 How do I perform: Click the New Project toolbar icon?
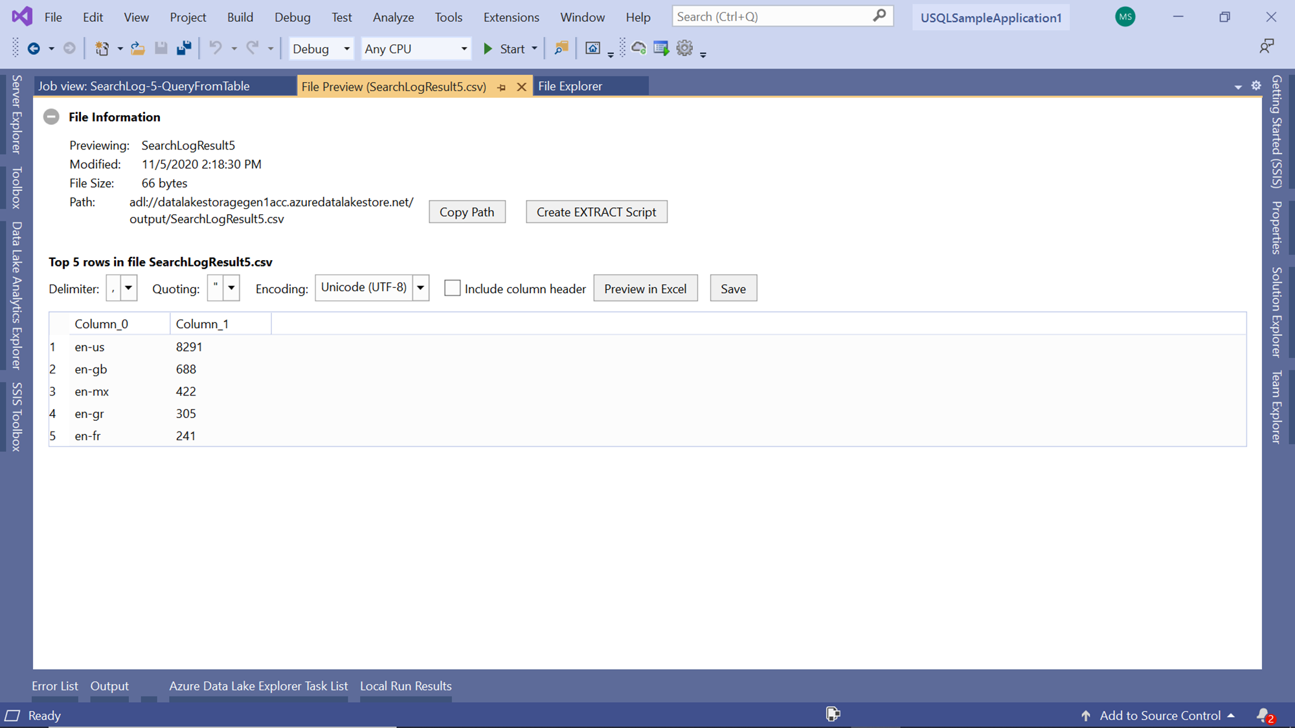pos(102,49)
